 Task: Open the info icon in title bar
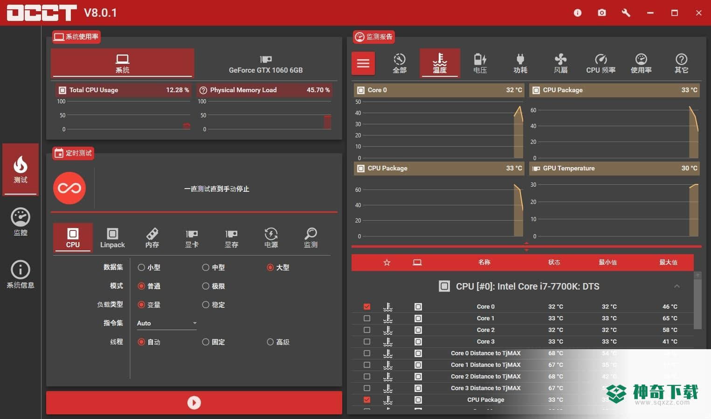coord(577,13)
